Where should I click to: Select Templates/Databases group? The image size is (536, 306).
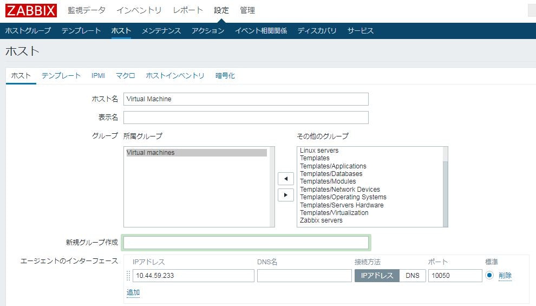(331, 174)
